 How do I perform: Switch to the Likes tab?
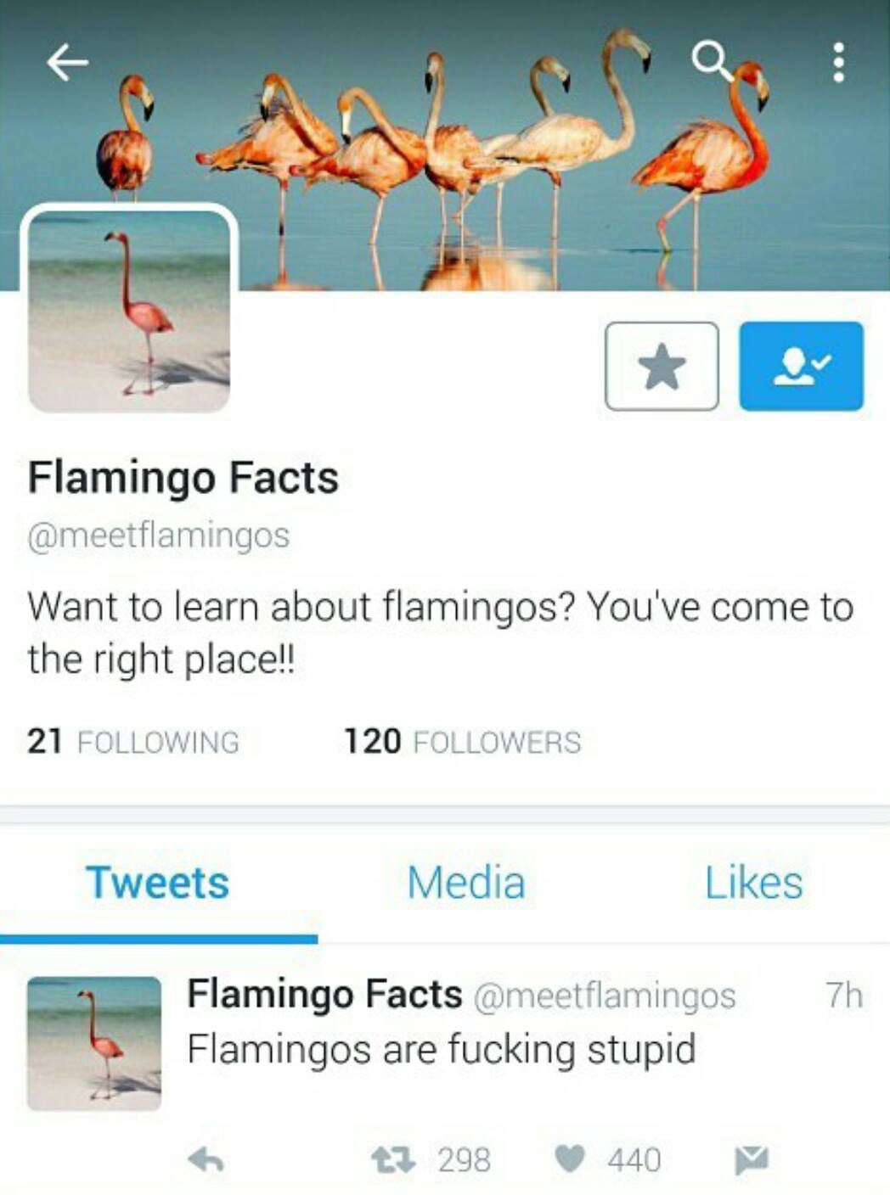tap(753, 882)
